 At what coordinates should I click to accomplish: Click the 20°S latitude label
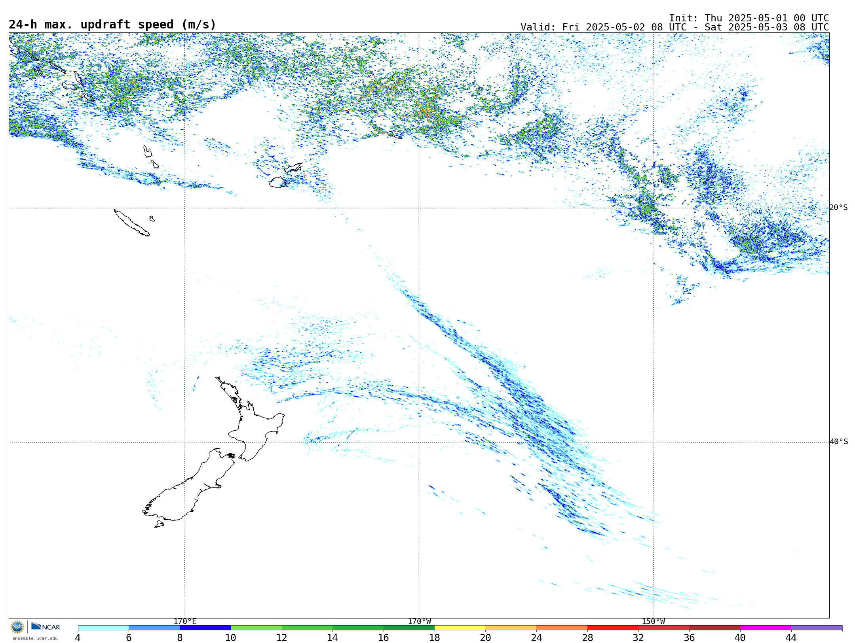coord(839,208)
